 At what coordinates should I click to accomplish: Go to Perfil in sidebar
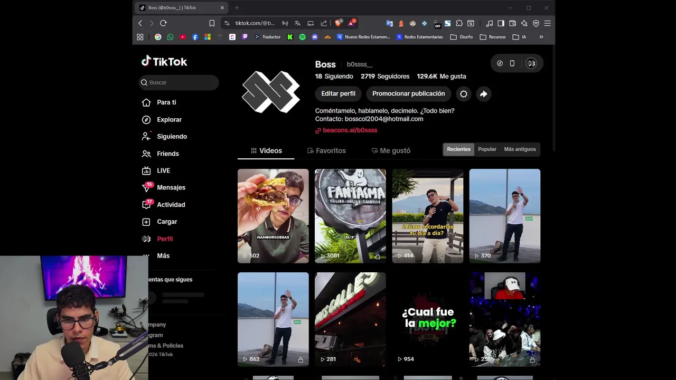[157, 239]
